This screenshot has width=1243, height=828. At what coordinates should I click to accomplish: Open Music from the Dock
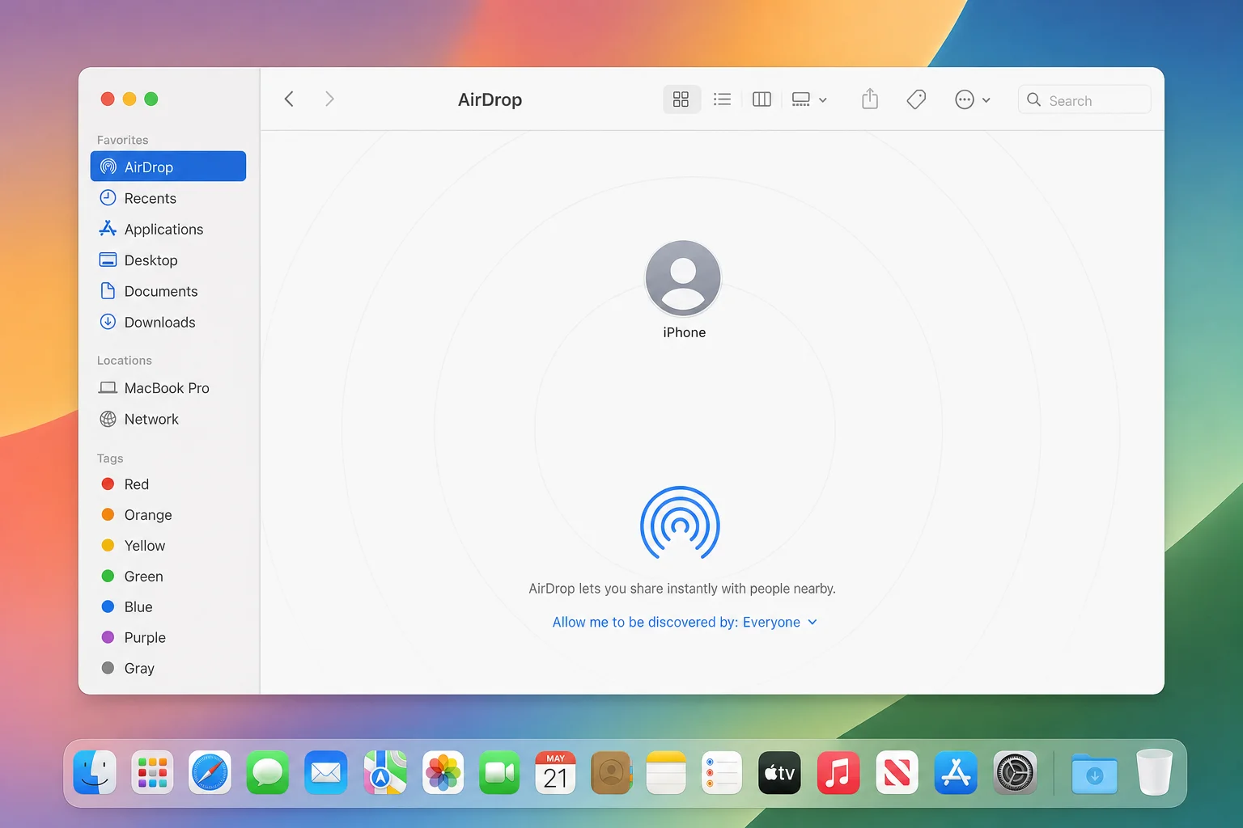click(x=838, y=773)
